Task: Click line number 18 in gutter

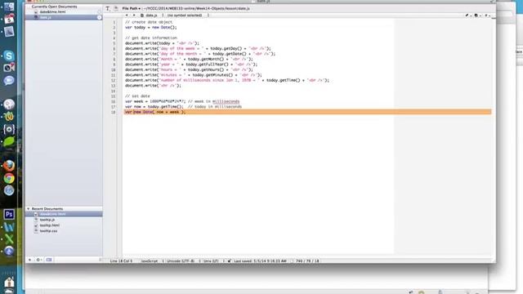Action: tap(114, 112)
